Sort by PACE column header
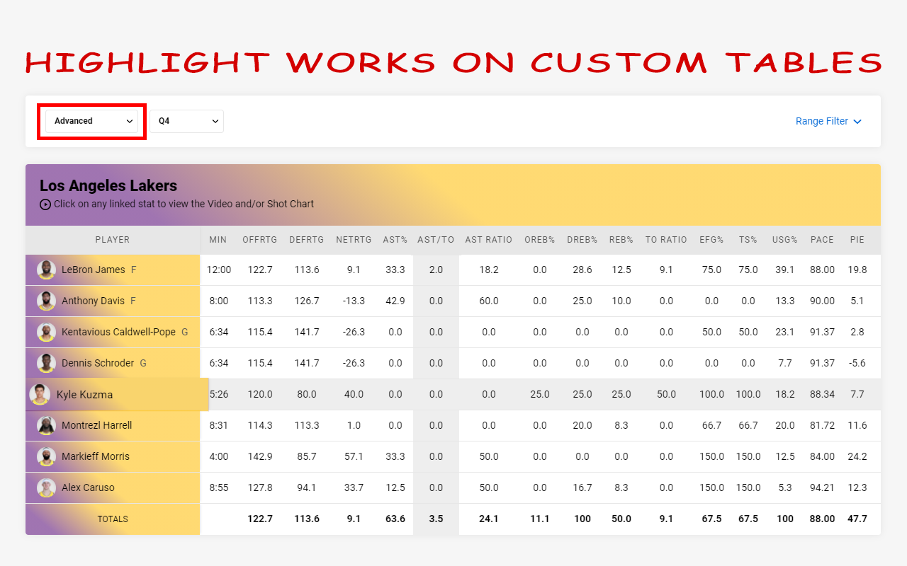Viewport: 907px width, 566px height. pos(823,240)
